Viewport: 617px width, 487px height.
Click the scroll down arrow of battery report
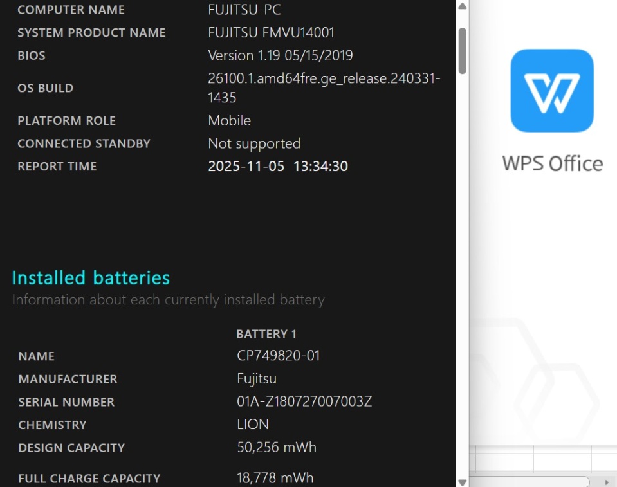click(x=463, y=482)
